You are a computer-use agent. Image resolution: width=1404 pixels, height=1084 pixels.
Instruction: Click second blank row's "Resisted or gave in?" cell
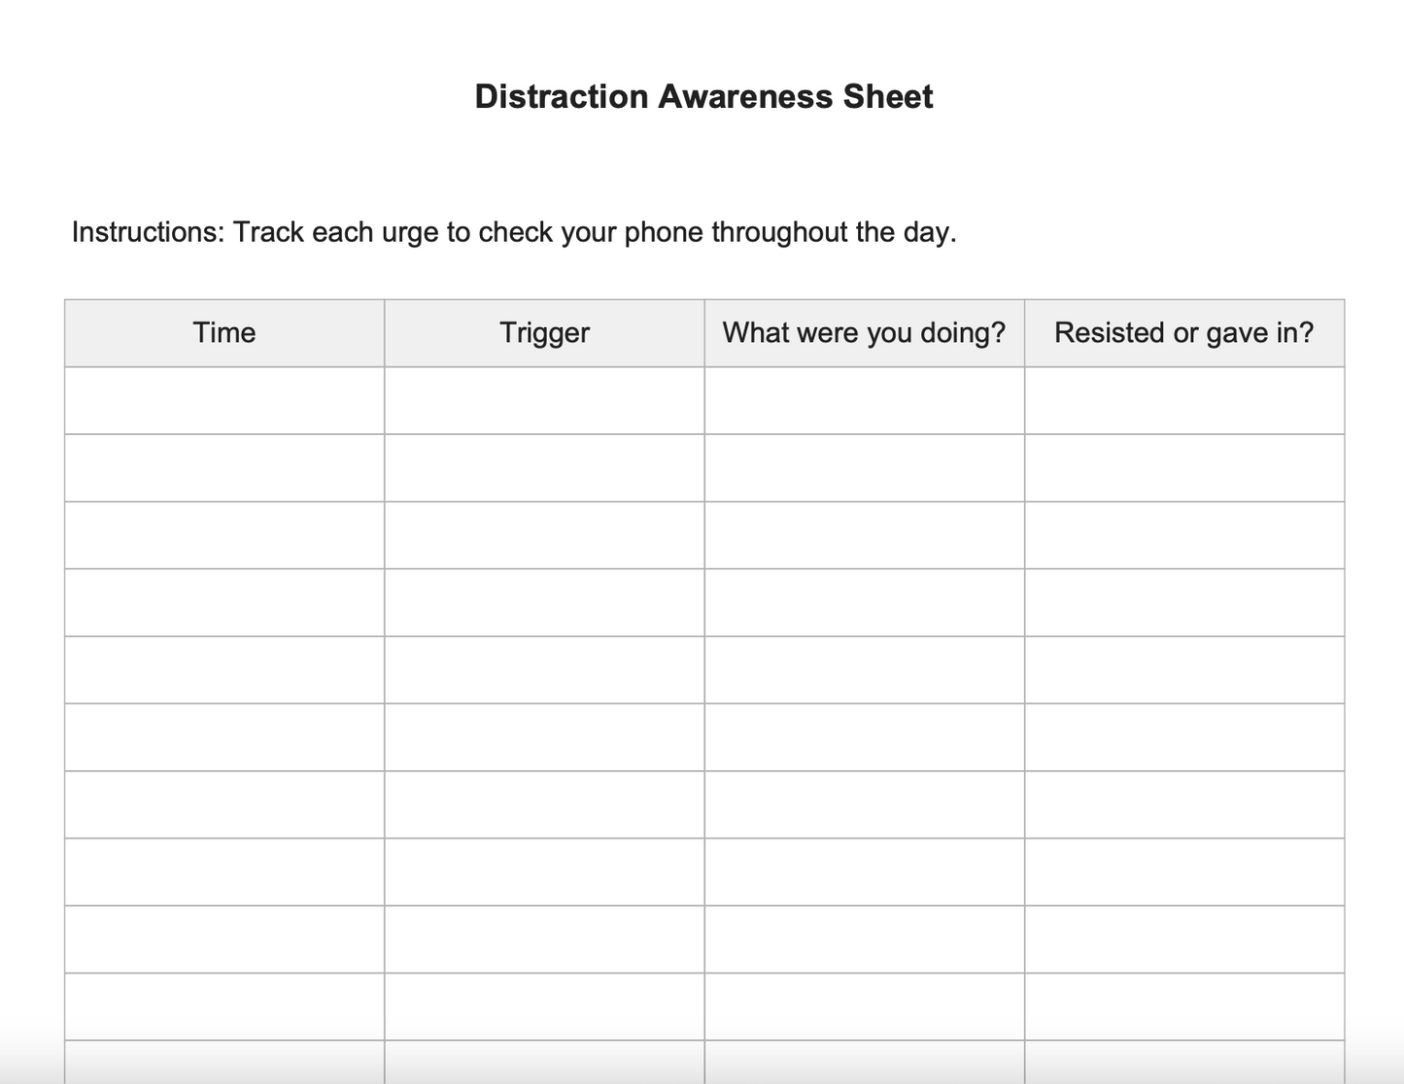[x=1183, y=468]
